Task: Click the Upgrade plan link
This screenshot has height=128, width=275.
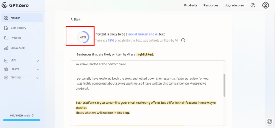Action: click(234, 5)
